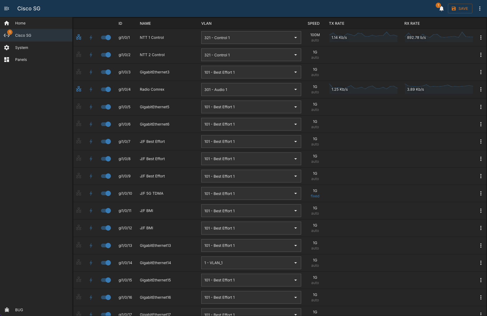487x316 pixels.
Task: Open the notifications bell
Action: (x=441, y=9)
